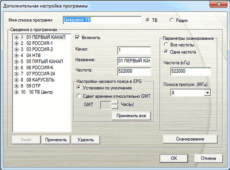Confirm with the OK button
230x170 pixels.
tap(174, 158)
